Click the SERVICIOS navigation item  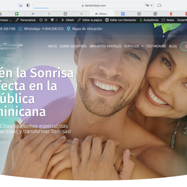132,46
